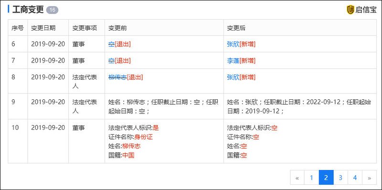Click the 变更日期 column header
Viewport: 382px width, 190px height.
click(43, 28)
